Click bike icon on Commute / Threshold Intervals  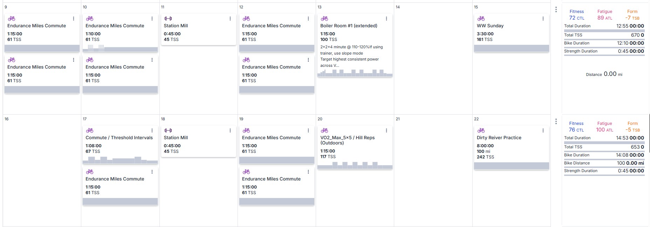[90, 130]
